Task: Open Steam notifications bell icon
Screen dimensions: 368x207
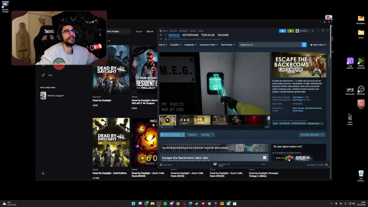Action: (290, 31)
